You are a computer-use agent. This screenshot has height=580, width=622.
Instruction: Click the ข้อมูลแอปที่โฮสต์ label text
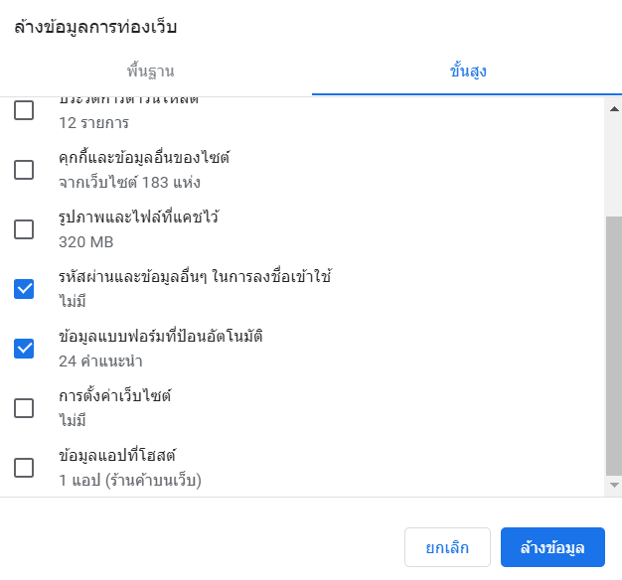pyautogui.click(x=117, y=455)
